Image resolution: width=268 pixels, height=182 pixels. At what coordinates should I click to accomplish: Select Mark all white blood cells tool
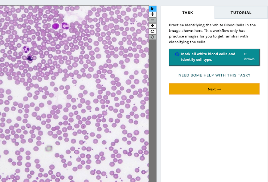click(208, 57)
